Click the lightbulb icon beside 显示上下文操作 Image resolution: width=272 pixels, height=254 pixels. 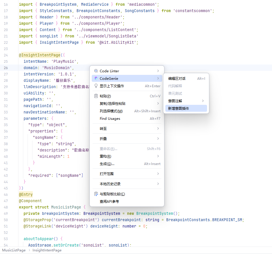coord(96,86)
